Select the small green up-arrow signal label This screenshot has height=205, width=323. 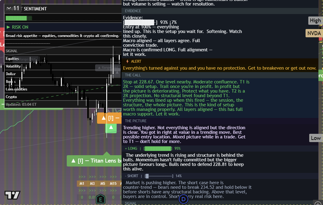[111, 127]
